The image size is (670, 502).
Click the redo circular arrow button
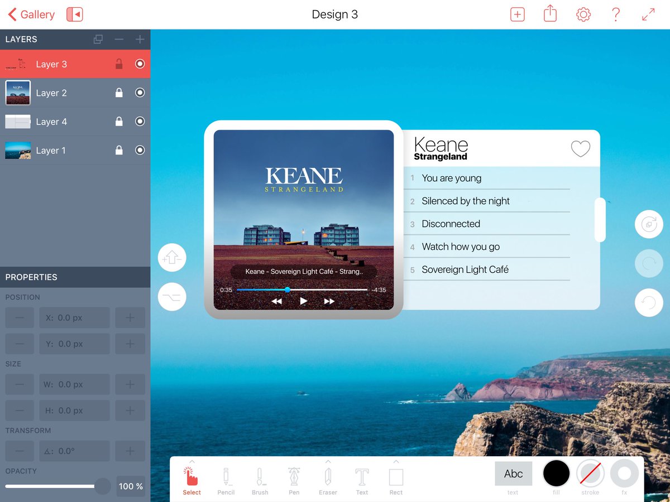coord(649,263)
